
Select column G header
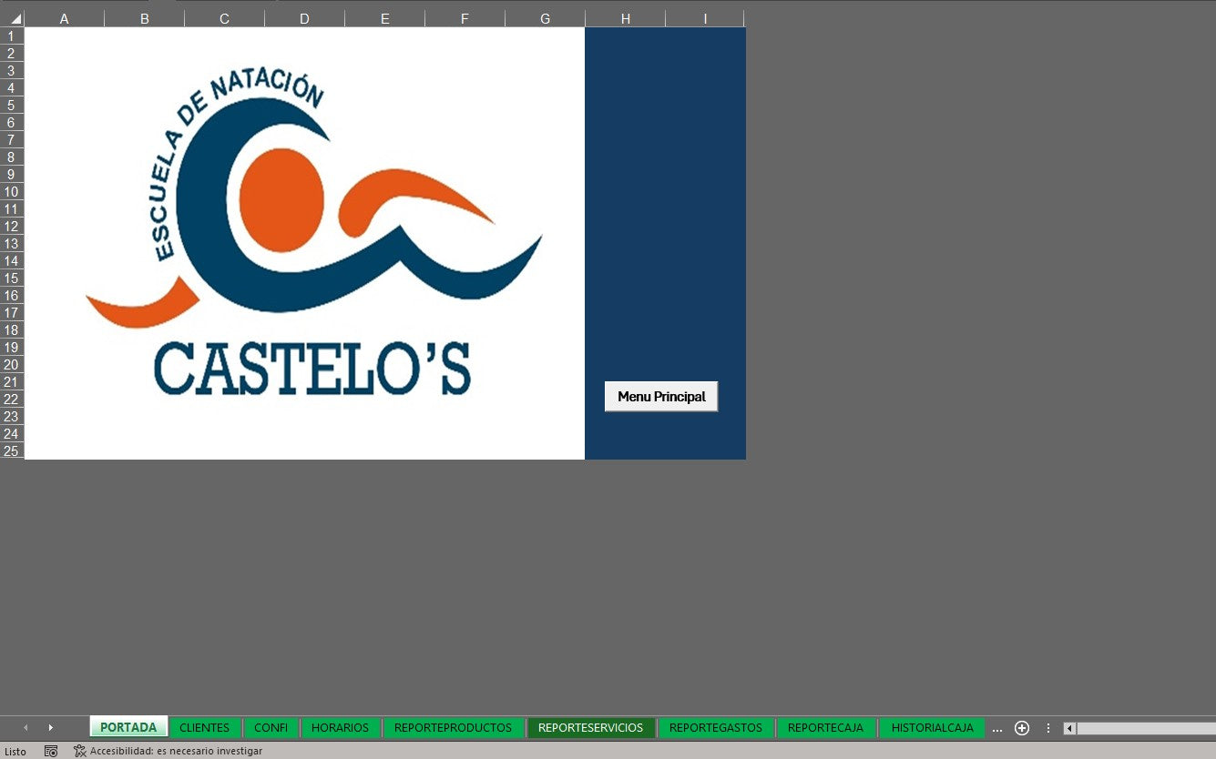(545, 18)
